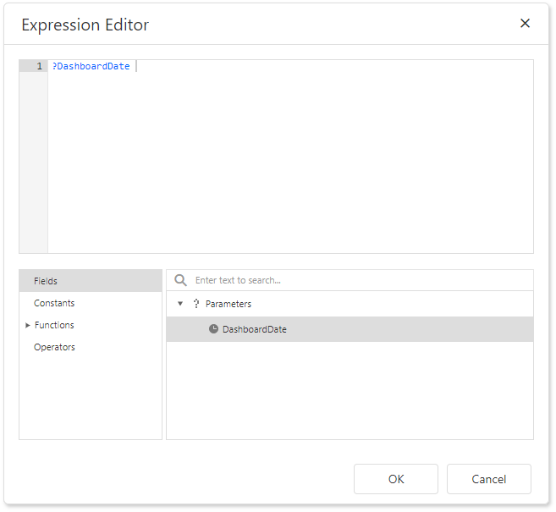The image size is (556, 512).
Task: Expand the Functions category arrow
Action: (28, 325)
